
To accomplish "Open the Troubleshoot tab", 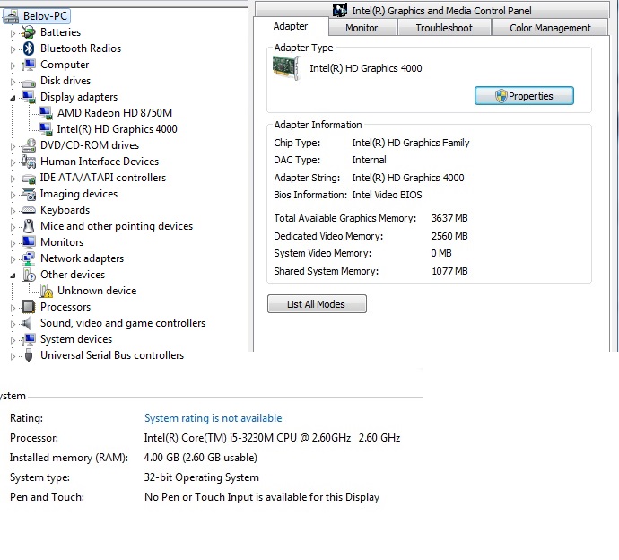I will pos(444,28).
